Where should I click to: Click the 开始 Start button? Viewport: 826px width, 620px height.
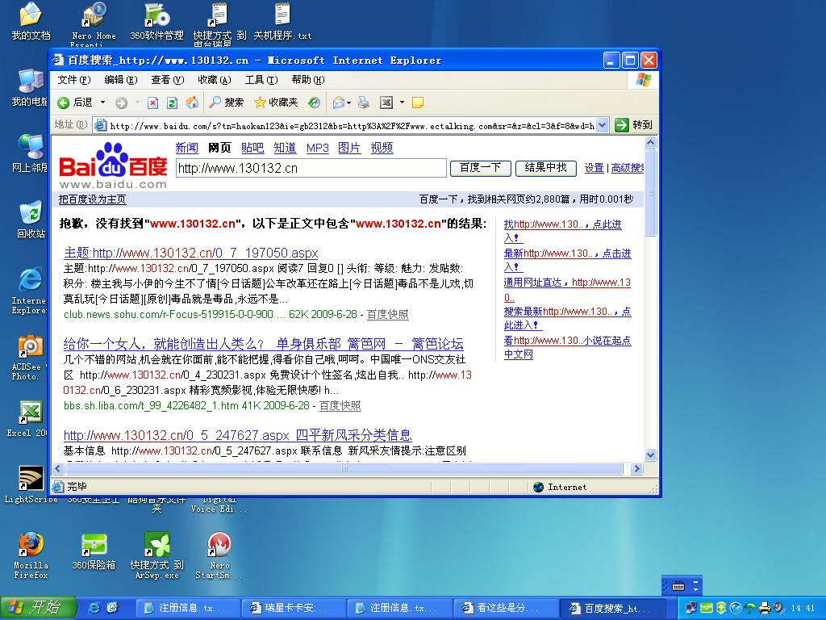click(x=38, y=607)
